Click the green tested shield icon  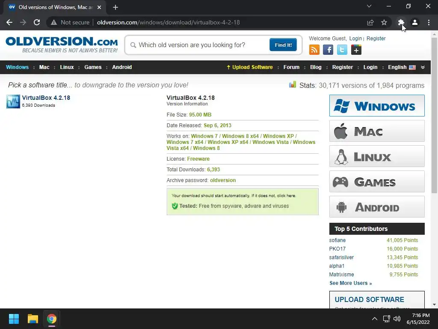[x=175, y=206]
